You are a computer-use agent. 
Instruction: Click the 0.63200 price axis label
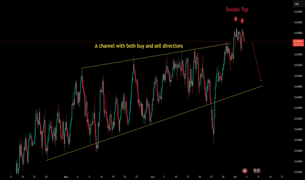tap(298, 172)
